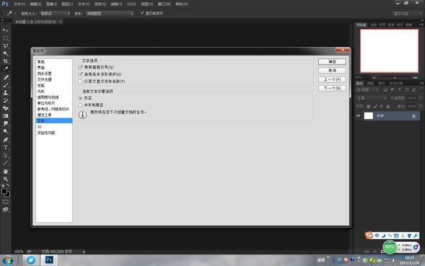Click the 下一个(N) button
Viewport: 425px width, 266px height.
(x=332, y=88)
